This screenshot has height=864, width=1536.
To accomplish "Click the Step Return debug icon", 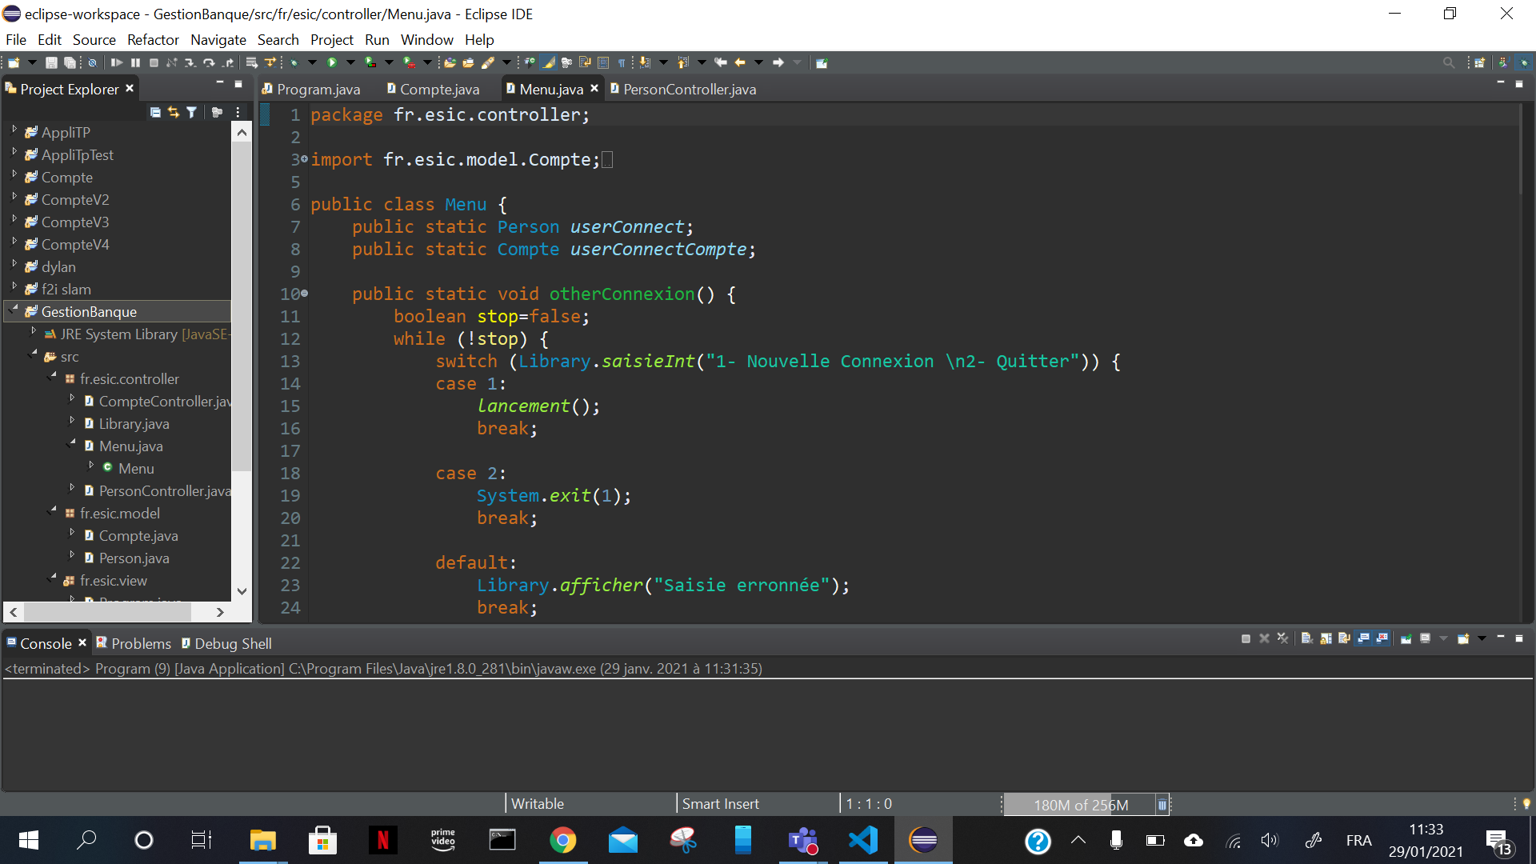I will 228,62.
